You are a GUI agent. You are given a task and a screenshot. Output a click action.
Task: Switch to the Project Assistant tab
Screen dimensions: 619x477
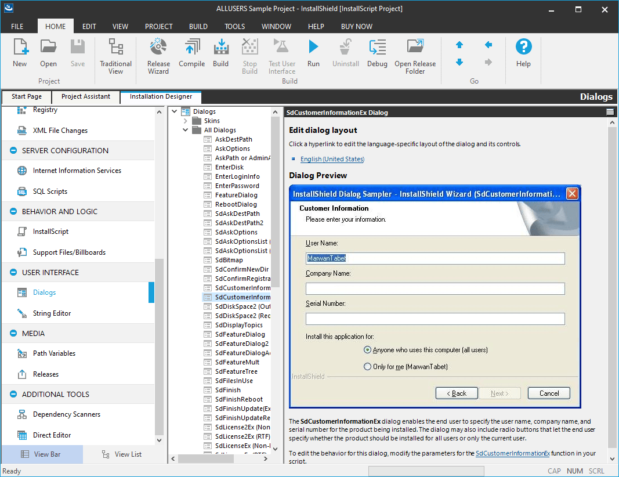(x=85, y=97)
